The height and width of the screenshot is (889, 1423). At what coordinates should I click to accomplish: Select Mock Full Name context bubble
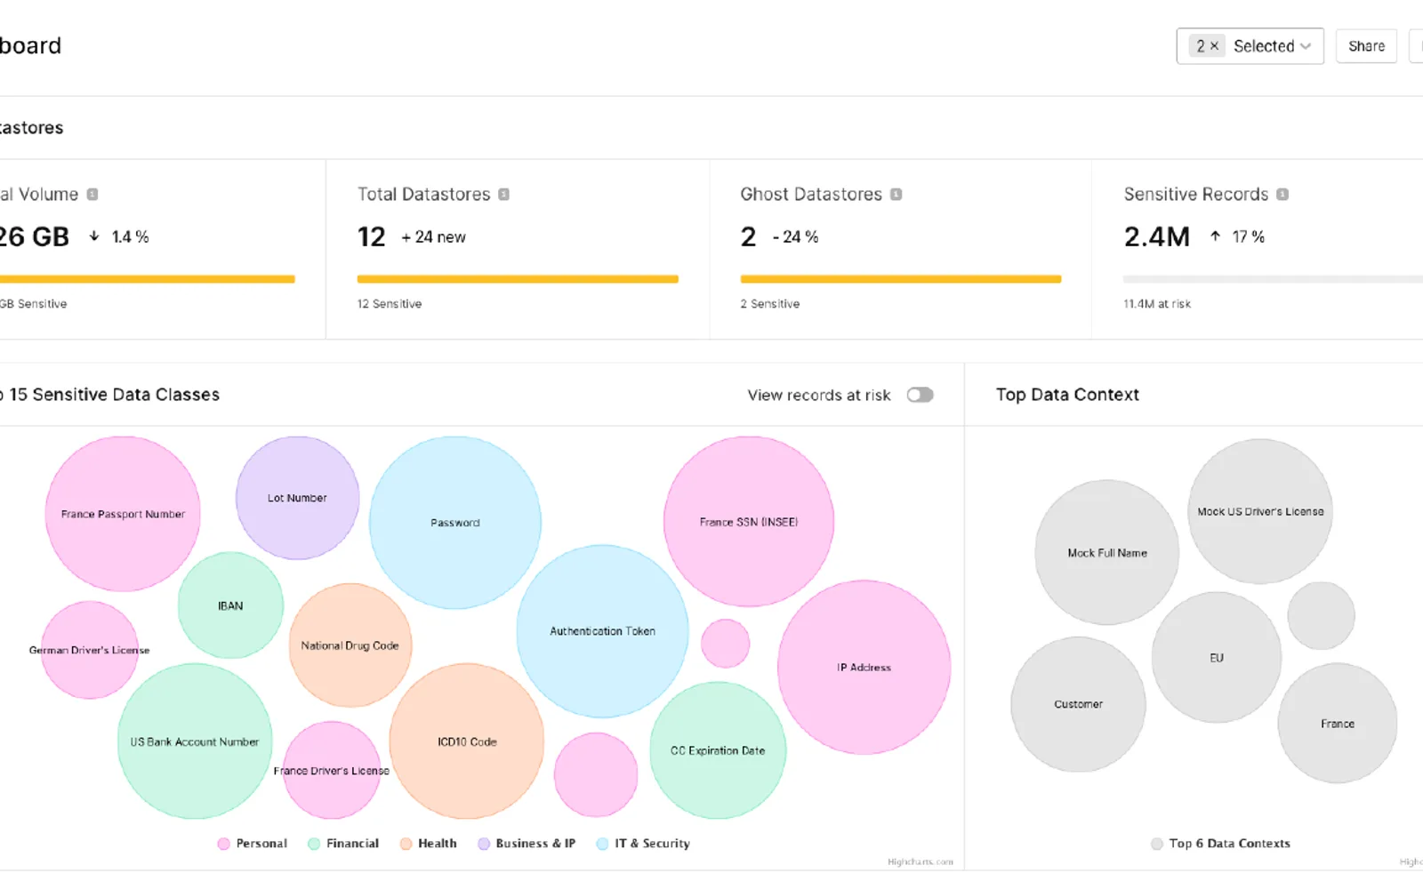(1107, 553)
